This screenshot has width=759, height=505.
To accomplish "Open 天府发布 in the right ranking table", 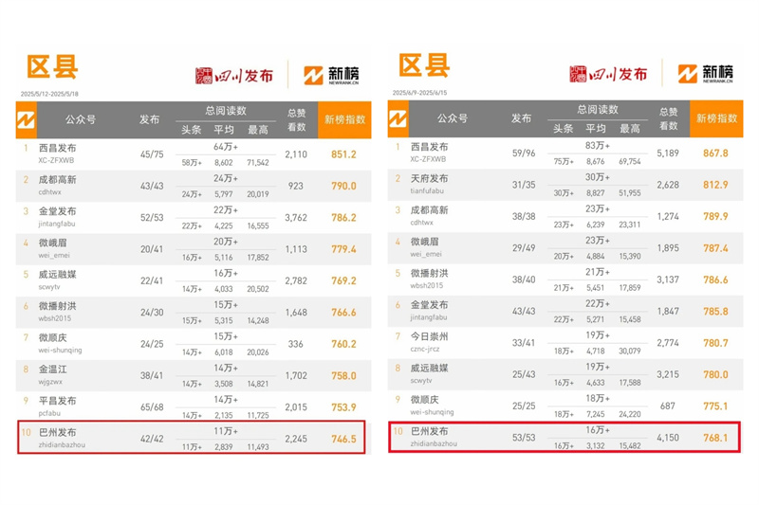I will coord(431,179).
